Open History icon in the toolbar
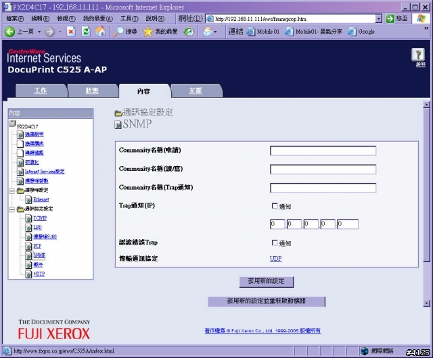The image size is (433, 358). click(189, 32)
